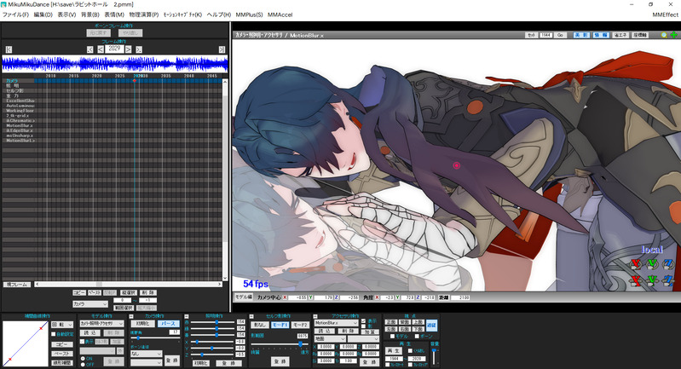
Task: Toggle the loop playback checkbox
Action: click(x=411, y=351)
